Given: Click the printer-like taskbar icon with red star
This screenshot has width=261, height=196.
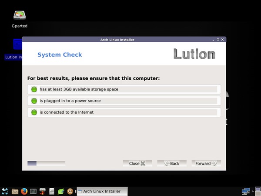Looking at the screenshot, I should pyautogui.click(x=43, y=191).
